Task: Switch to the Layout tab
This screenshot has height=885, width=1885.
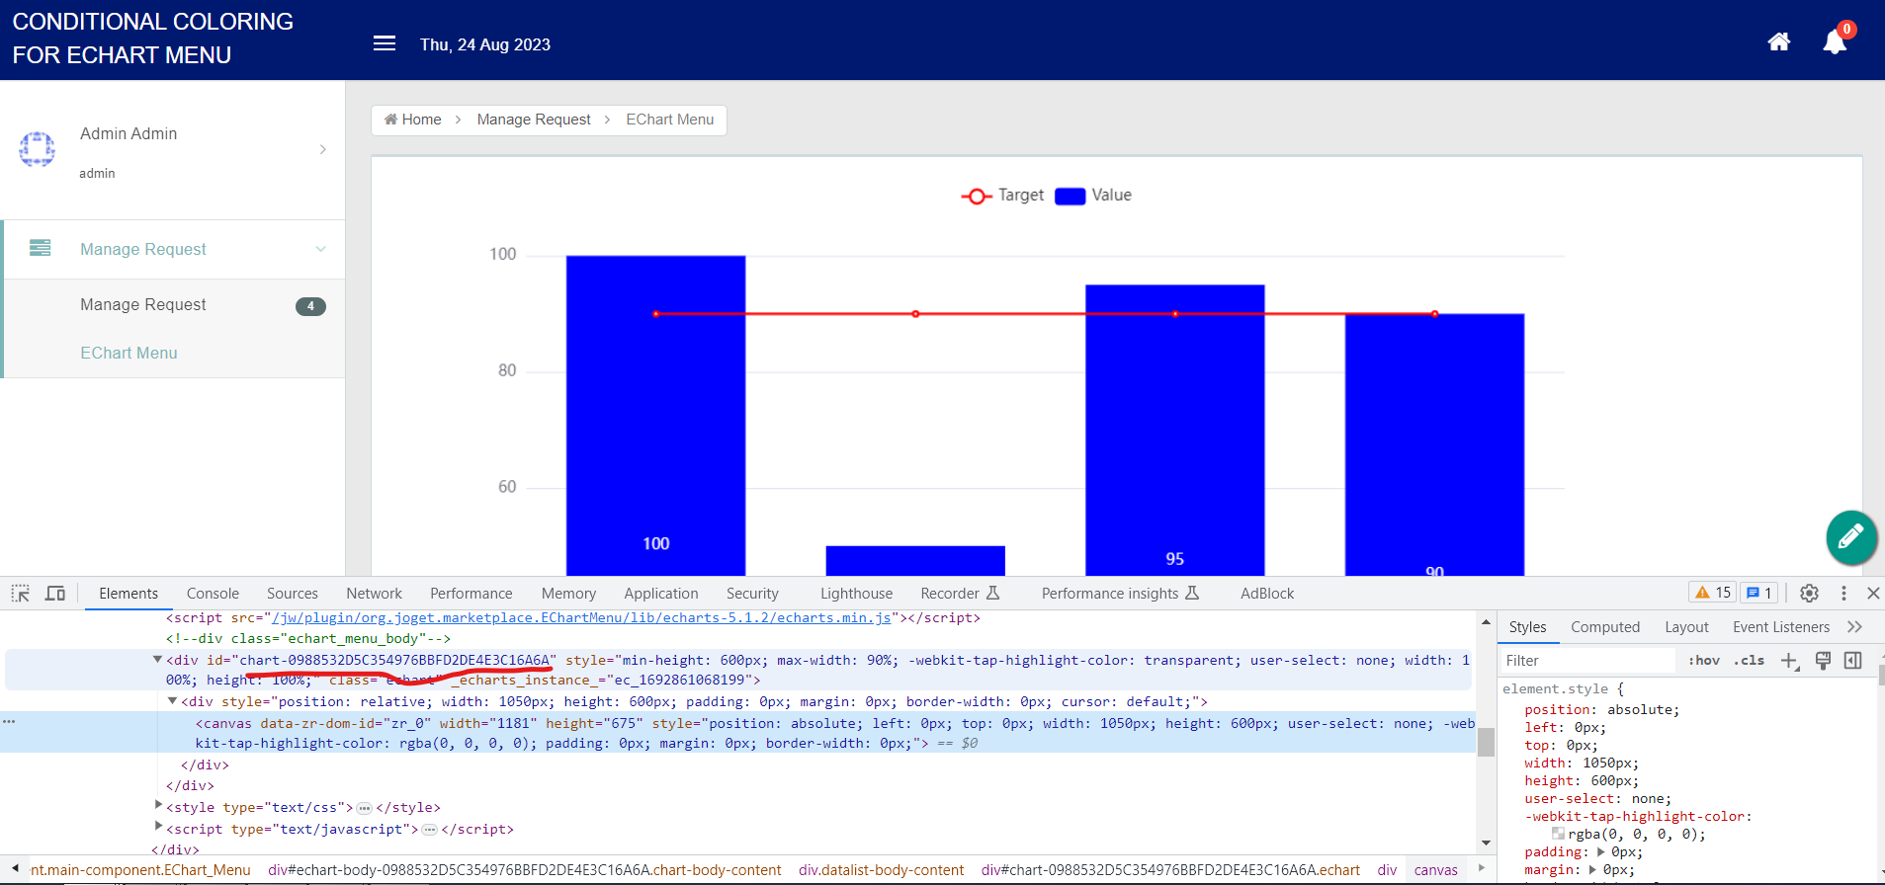Action: pyautogui.click(x=1686, y=627)
